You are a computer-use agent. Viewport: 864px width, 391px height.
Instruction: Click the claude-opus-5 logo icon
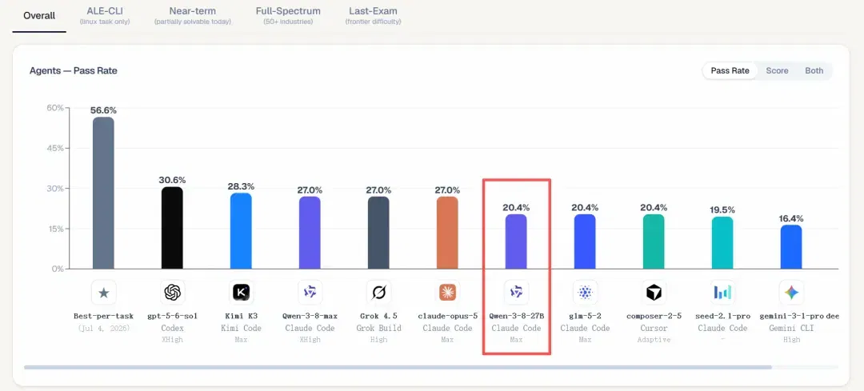click(x=447, y=293)
